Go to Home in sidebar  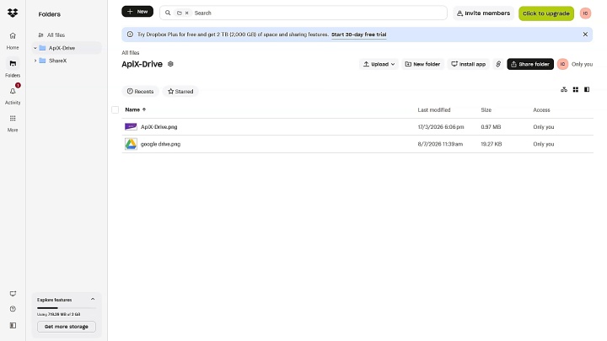13,40
